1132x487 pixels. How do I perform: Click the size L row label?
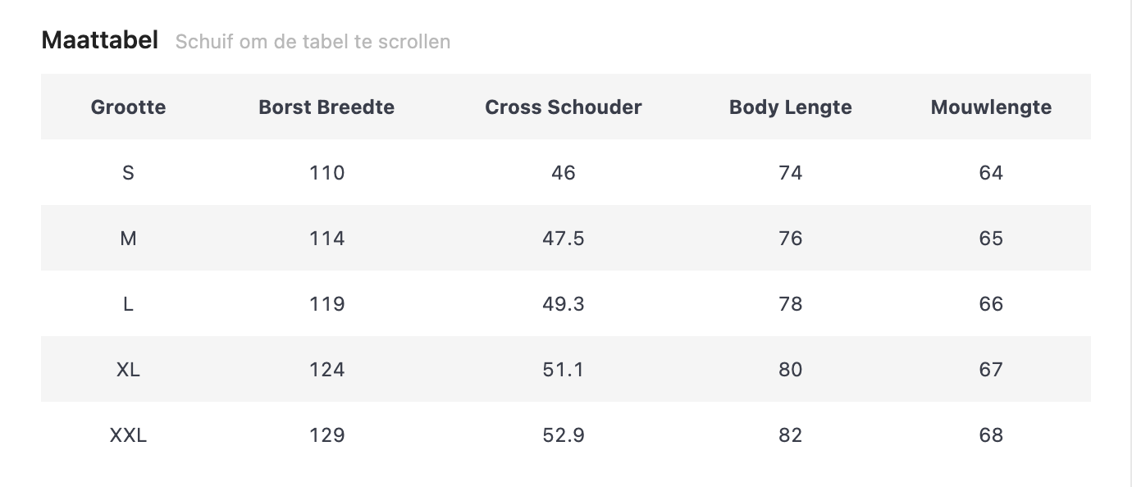coord(128,304)
